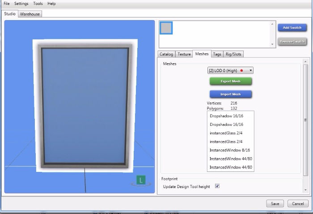Toggle Update Design Tool height checkbox
Screen dimensions: 313x214
coord(217,186)
